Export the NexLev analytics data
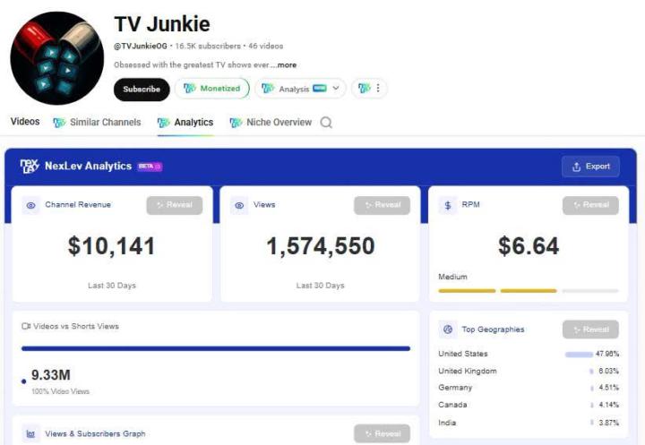Screen dimensions: 645x445 (x=590, y=167)
